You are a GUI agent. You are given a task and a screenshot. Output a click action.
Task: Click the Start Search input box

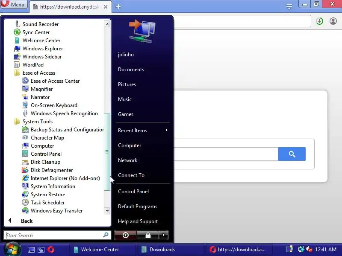[57, 235]
